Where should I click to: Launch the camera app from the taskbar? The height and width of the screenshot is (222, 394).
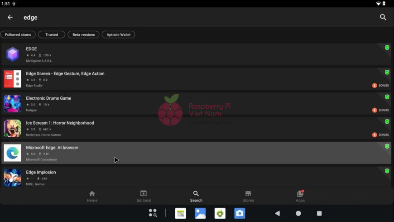click(x=240, y=213)
